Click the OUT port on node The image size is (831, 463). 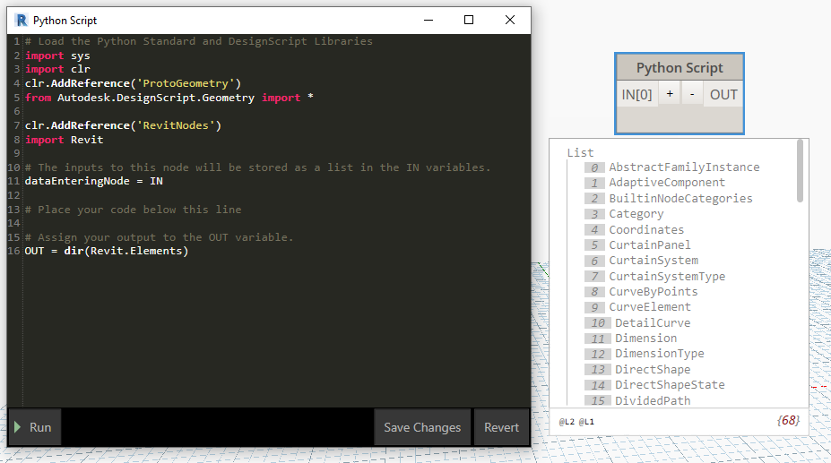coord(723,94)
